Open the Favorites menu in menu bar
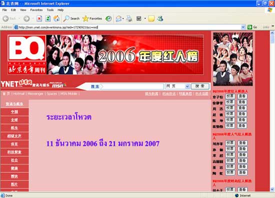The height and width of the screenshot is (198, 275). click(x=36, y=10)
